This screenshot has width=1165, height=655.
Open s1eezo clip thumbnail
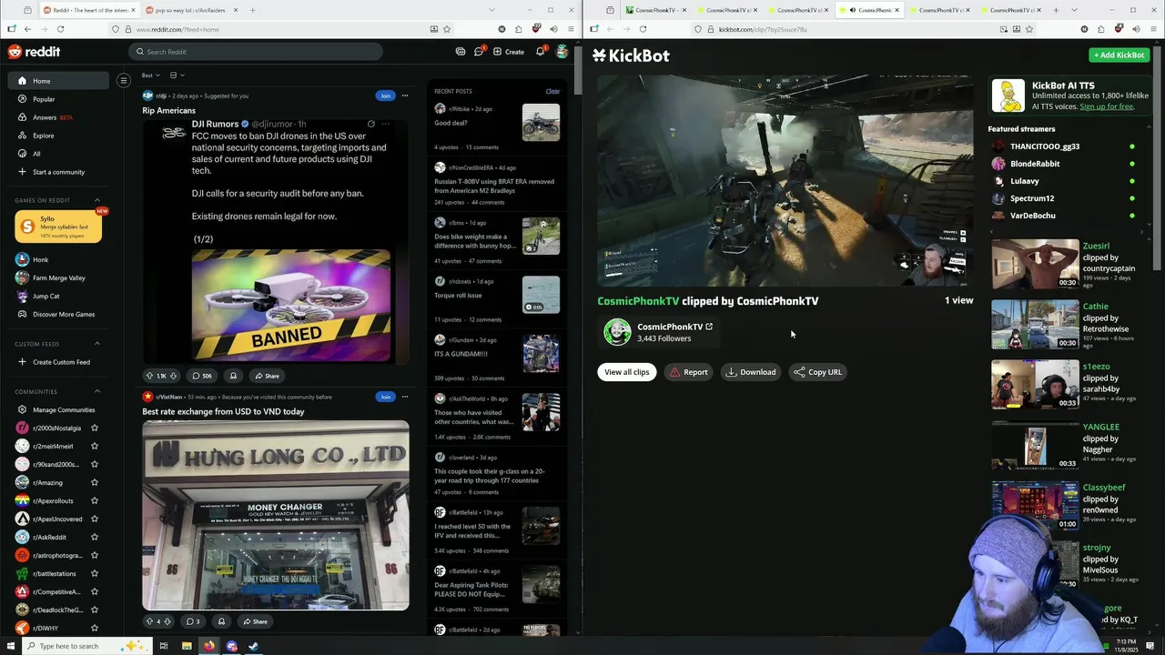pos(1035,385)
